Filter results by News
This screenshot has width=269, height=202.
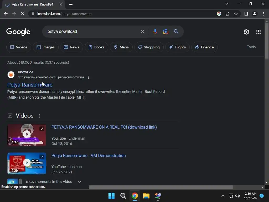coord(71,47)
